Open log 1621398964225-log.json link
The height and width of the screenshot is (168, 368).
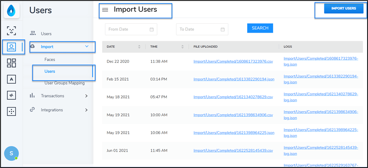pyautogui.click(x=321, y=133)
